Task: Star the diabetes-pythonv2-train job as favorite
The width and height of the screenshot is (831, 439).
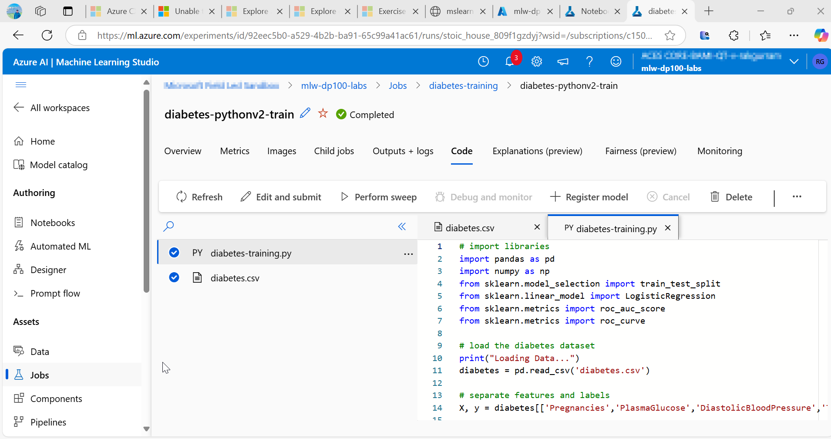Action: pos(323,114)
